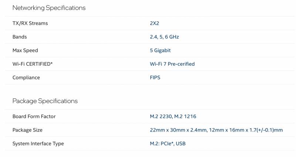
Task: Select the FIPS compliance value
Action: click(x=155, y=78)
